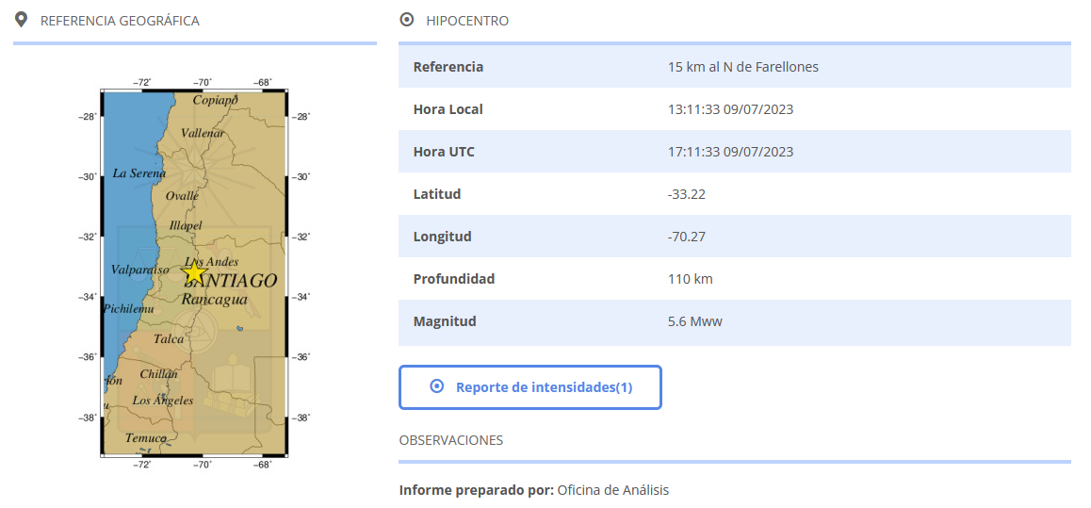The height and width of the screenshot is (508, 1091).
Task: Click the target icon next to Hipocentro
Action: 407,20
